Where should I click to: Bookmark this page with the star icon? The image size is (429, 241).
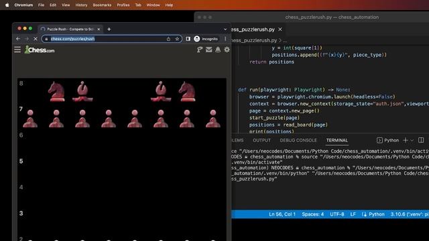coord(177,39)
